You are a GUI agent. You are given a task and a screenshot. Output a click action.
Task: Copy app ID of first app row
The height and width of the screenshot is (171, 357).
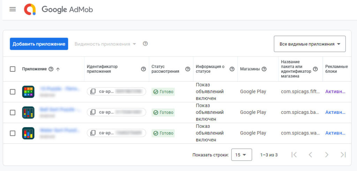93,92
